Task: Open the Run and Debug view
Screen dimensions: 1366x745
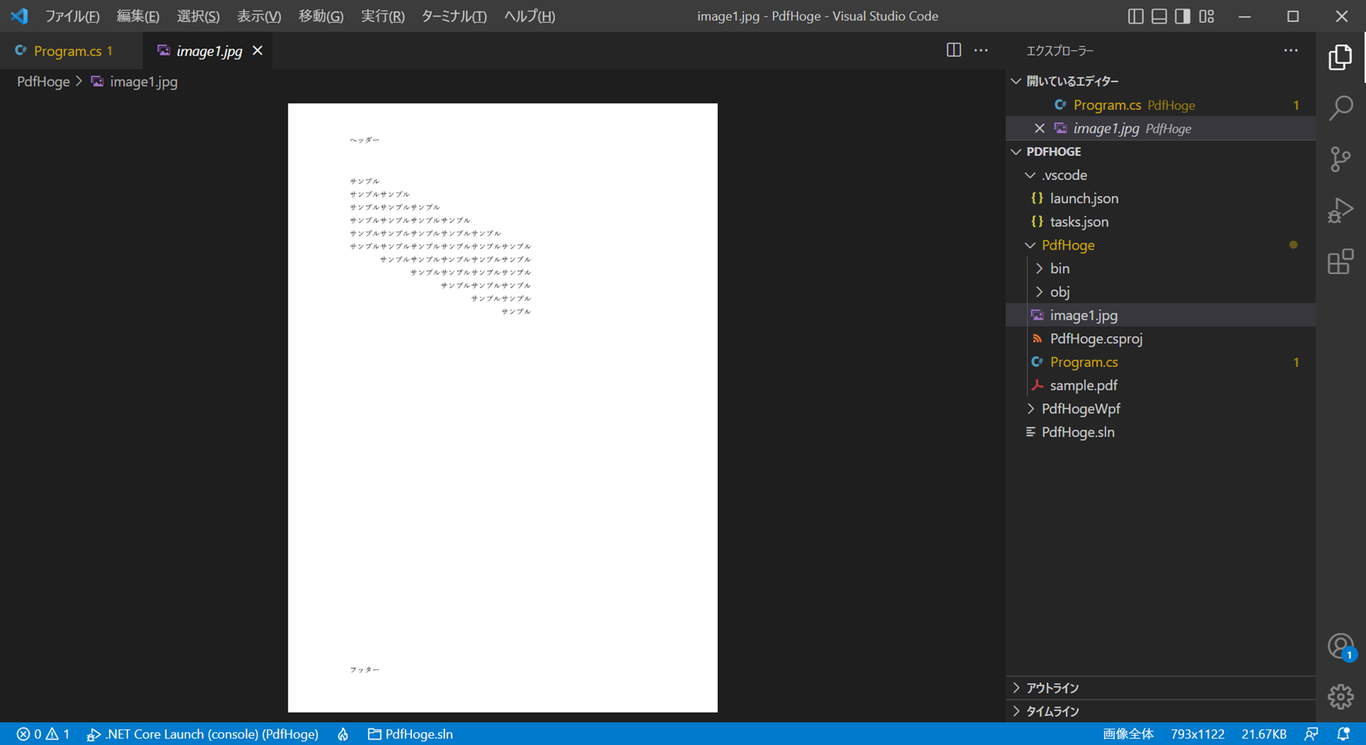Action: point(1340,211)
